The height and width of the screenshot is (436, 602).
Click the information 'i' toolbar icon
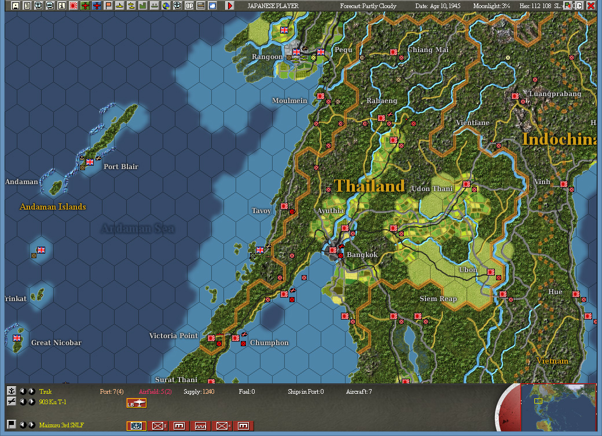pos(61,5)
